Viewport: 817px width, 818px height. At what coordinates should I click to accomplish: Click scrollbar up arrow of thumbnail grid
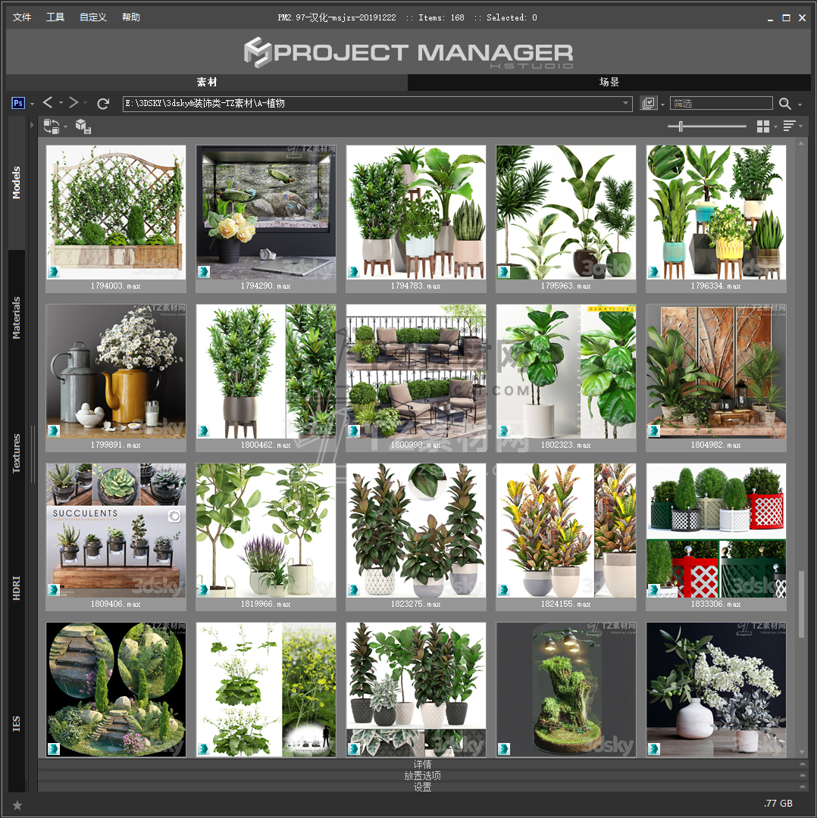(801, 142)
